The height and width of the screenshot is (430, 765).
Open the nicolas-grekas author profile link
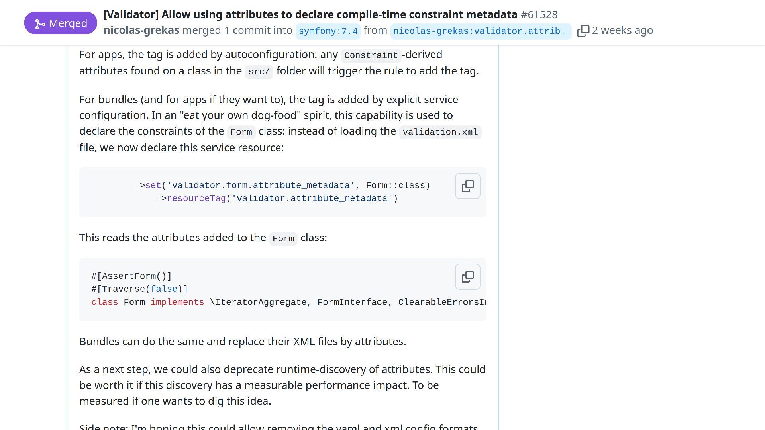141,31
